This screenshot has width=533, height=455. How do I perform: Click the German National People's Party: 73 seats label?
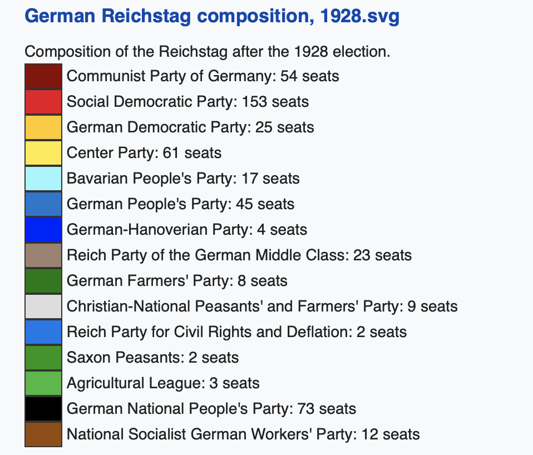point(211,408)
